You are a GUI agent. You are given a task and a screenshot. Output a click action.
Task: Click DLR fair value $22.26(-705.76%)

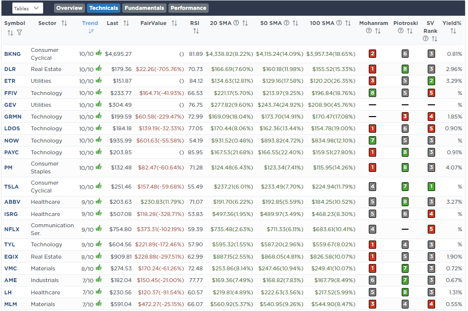coord(160,69)
